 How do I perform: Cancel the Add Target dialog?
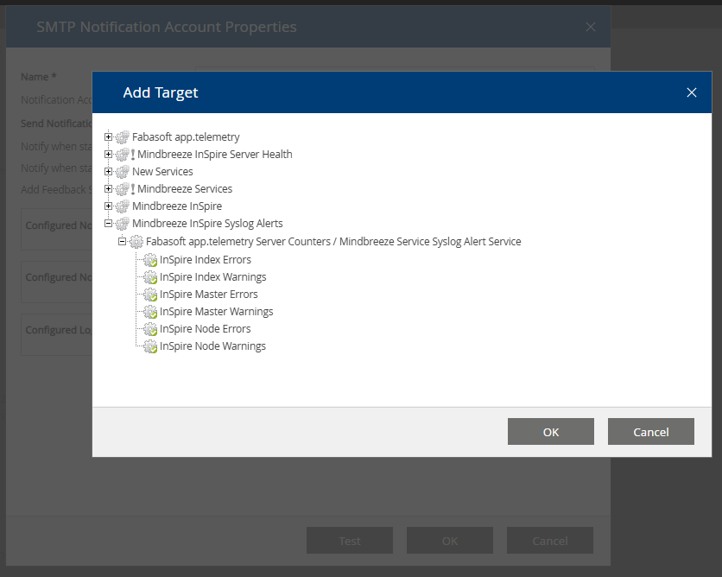click(x=650, y=432)
